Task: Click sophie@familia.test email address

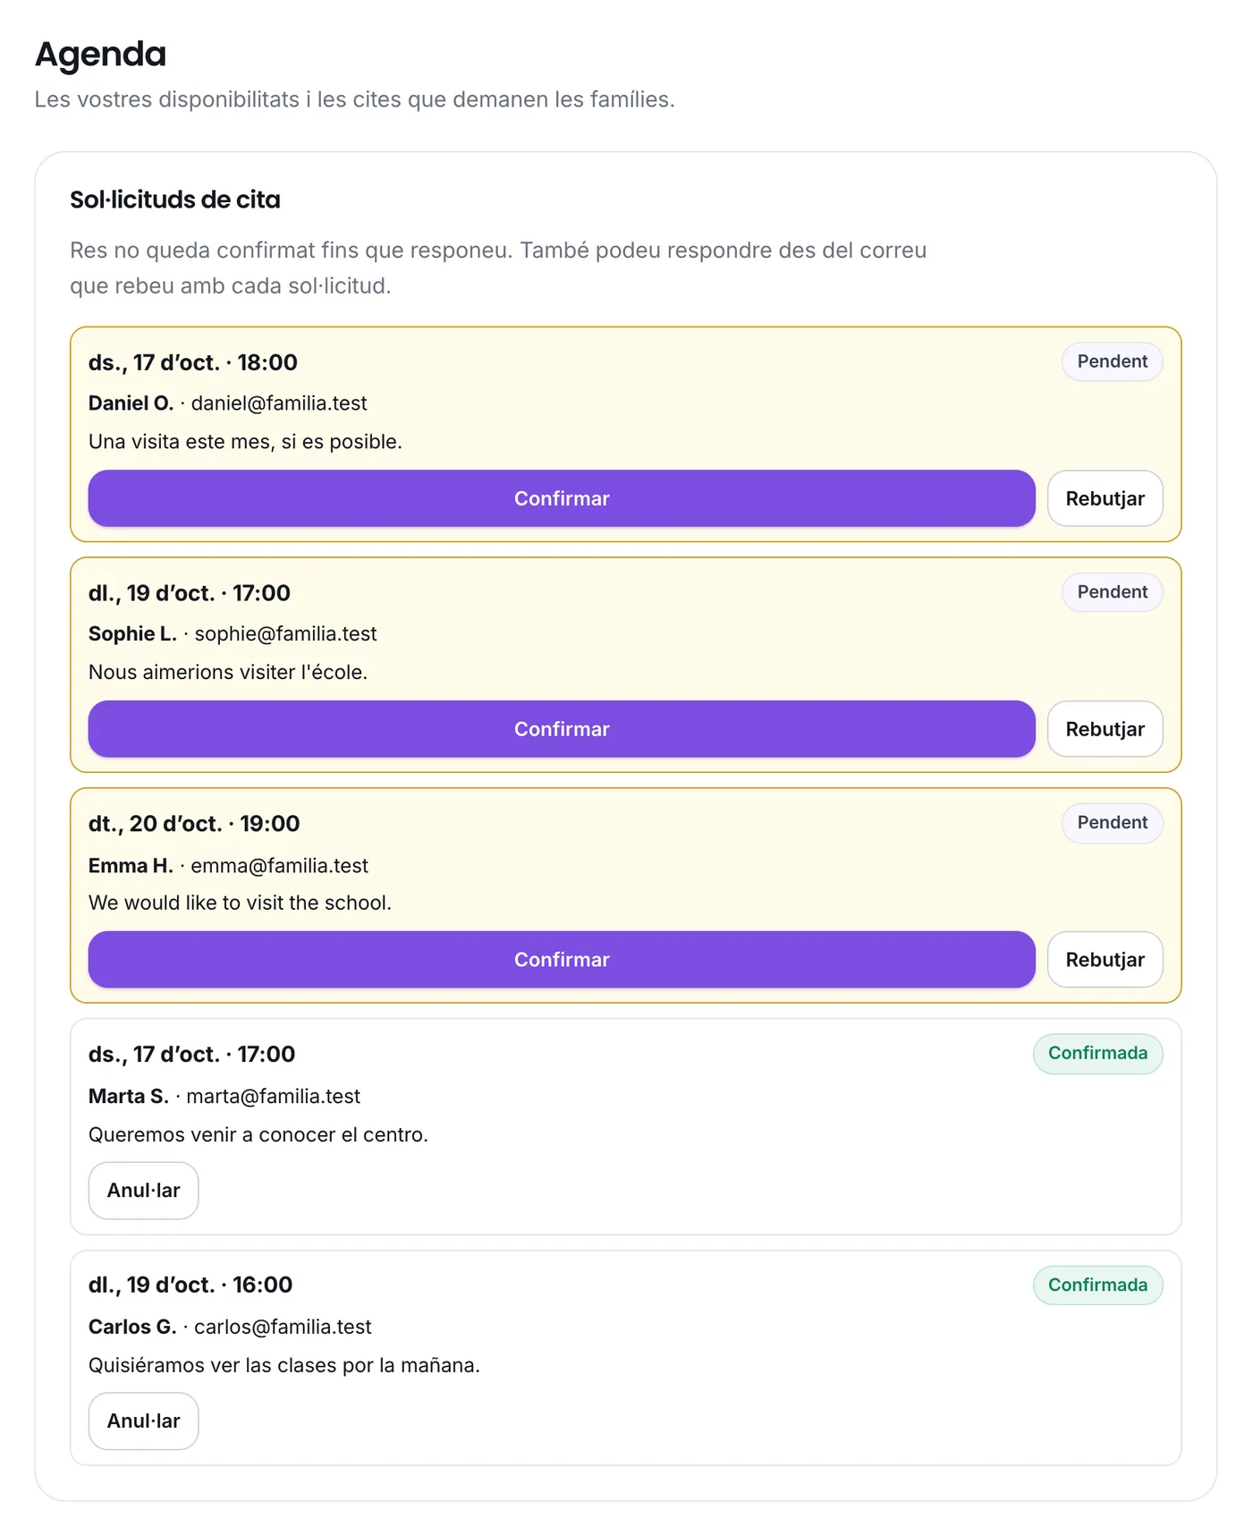Action: (285, 634)
